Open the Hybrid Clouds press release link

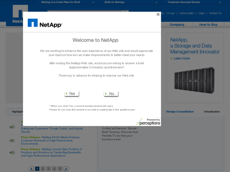52,129
